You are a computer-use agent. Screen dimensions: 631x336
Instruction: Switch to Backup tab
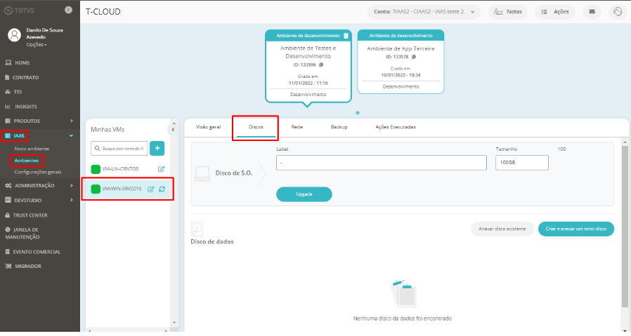[x=339, y=127]
